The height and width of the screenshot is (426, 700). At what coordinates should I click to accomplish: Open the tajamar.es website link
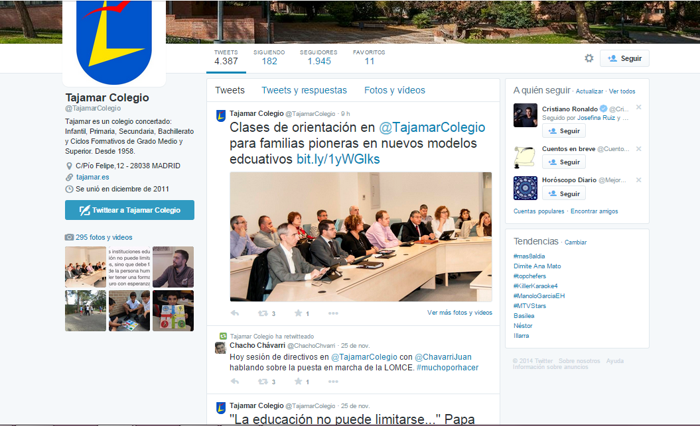pyautogui.click(x=92, y=178)
